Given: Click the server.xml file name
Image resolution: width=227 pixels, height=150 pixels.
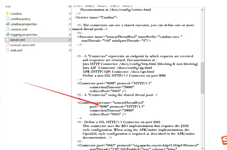Looking at the screenshot, I should coord(18,40).
